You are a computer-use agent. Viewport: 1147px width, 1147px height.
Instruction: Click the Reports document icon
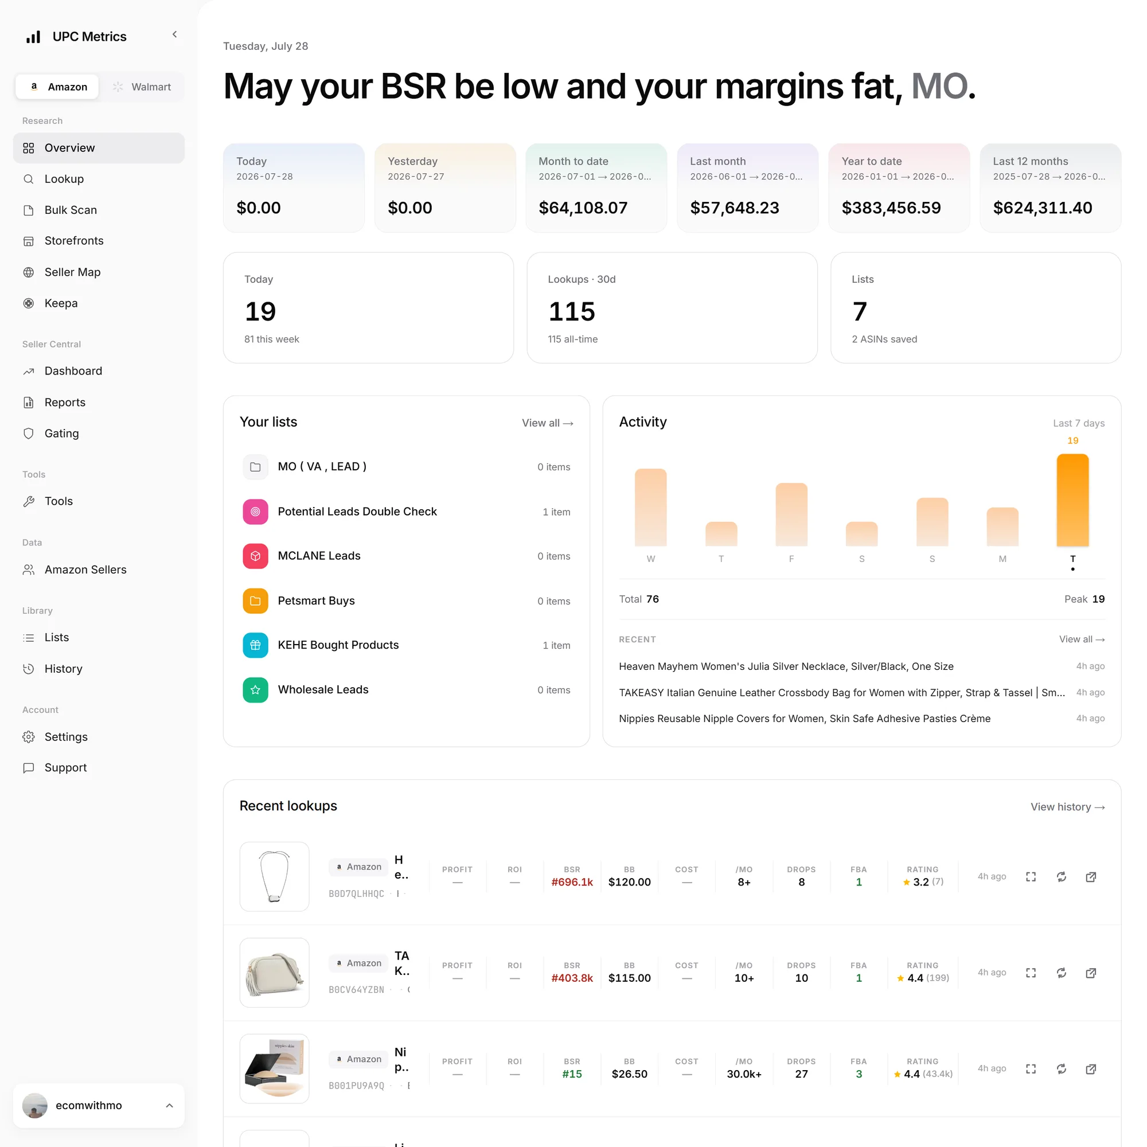(x=29, y=402)
